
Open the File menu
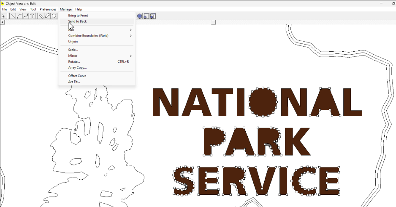4,9
